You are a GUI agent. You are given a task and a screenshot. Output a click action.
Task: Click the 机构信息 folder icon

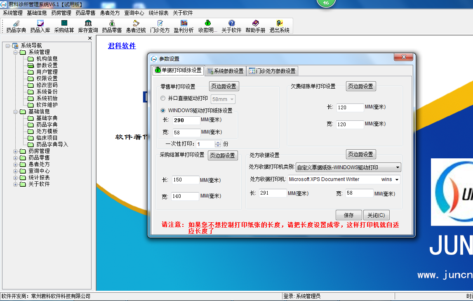click(x=31, y=59)
